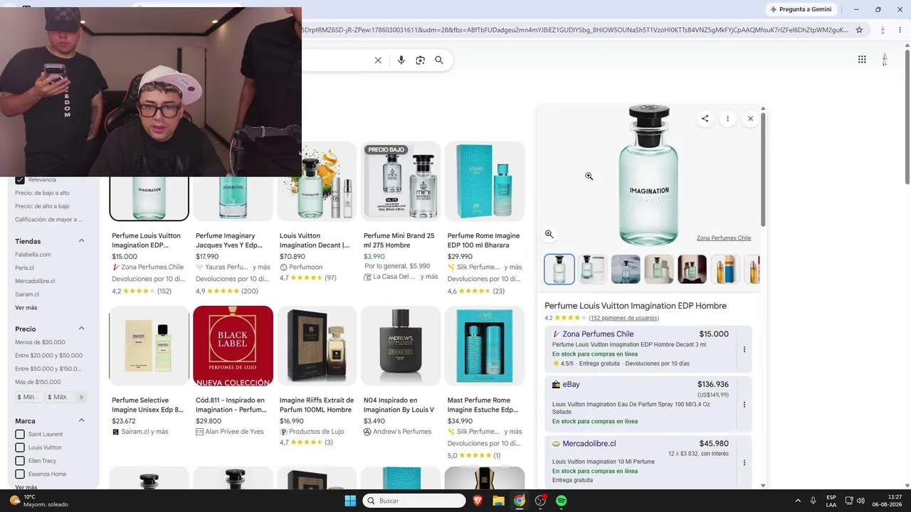Open File Explorer from the taskbar
Screen dimensions: 911x512
click(x=498, y=501)
